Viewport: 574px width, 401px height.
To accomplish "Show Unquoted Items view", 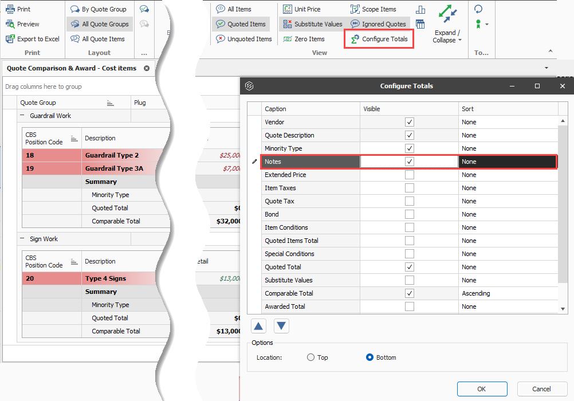I will (244, 39).
